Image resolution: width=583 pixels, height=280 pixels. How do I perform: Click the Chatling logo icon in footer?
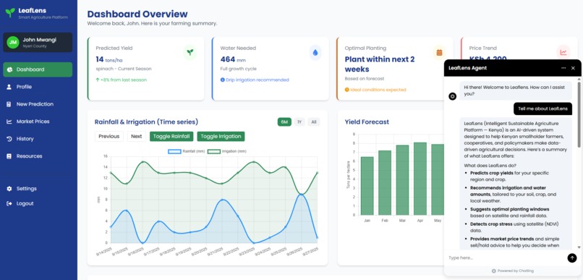point(494,271)
